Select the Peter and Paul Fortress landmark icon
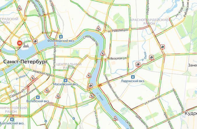 tap(26, 43)
